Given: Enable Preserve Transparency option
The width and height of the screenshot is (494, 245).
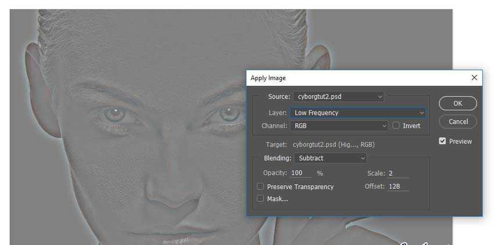Looking at the screenshot, I should (x=260, y=186).
